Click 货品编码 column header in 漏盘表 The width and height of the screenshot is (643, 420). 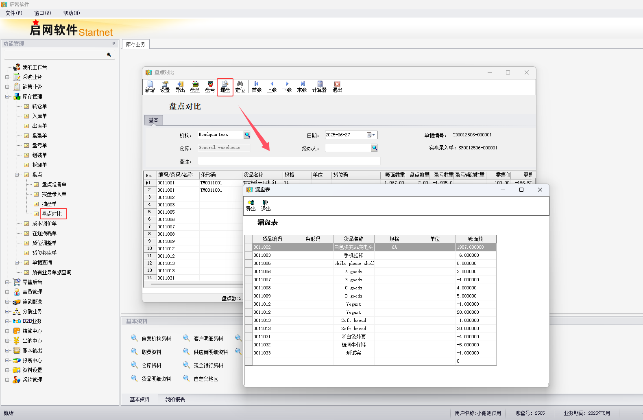272,239
